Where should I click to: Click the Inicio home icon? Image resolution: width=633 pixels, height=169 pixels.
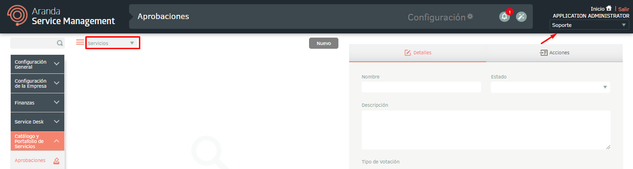pos(609,8)
